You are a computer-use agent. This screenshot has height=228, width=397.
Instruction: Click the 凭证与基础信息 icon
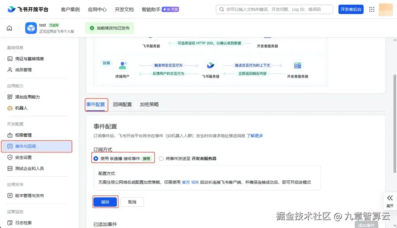tap(10, 59)
